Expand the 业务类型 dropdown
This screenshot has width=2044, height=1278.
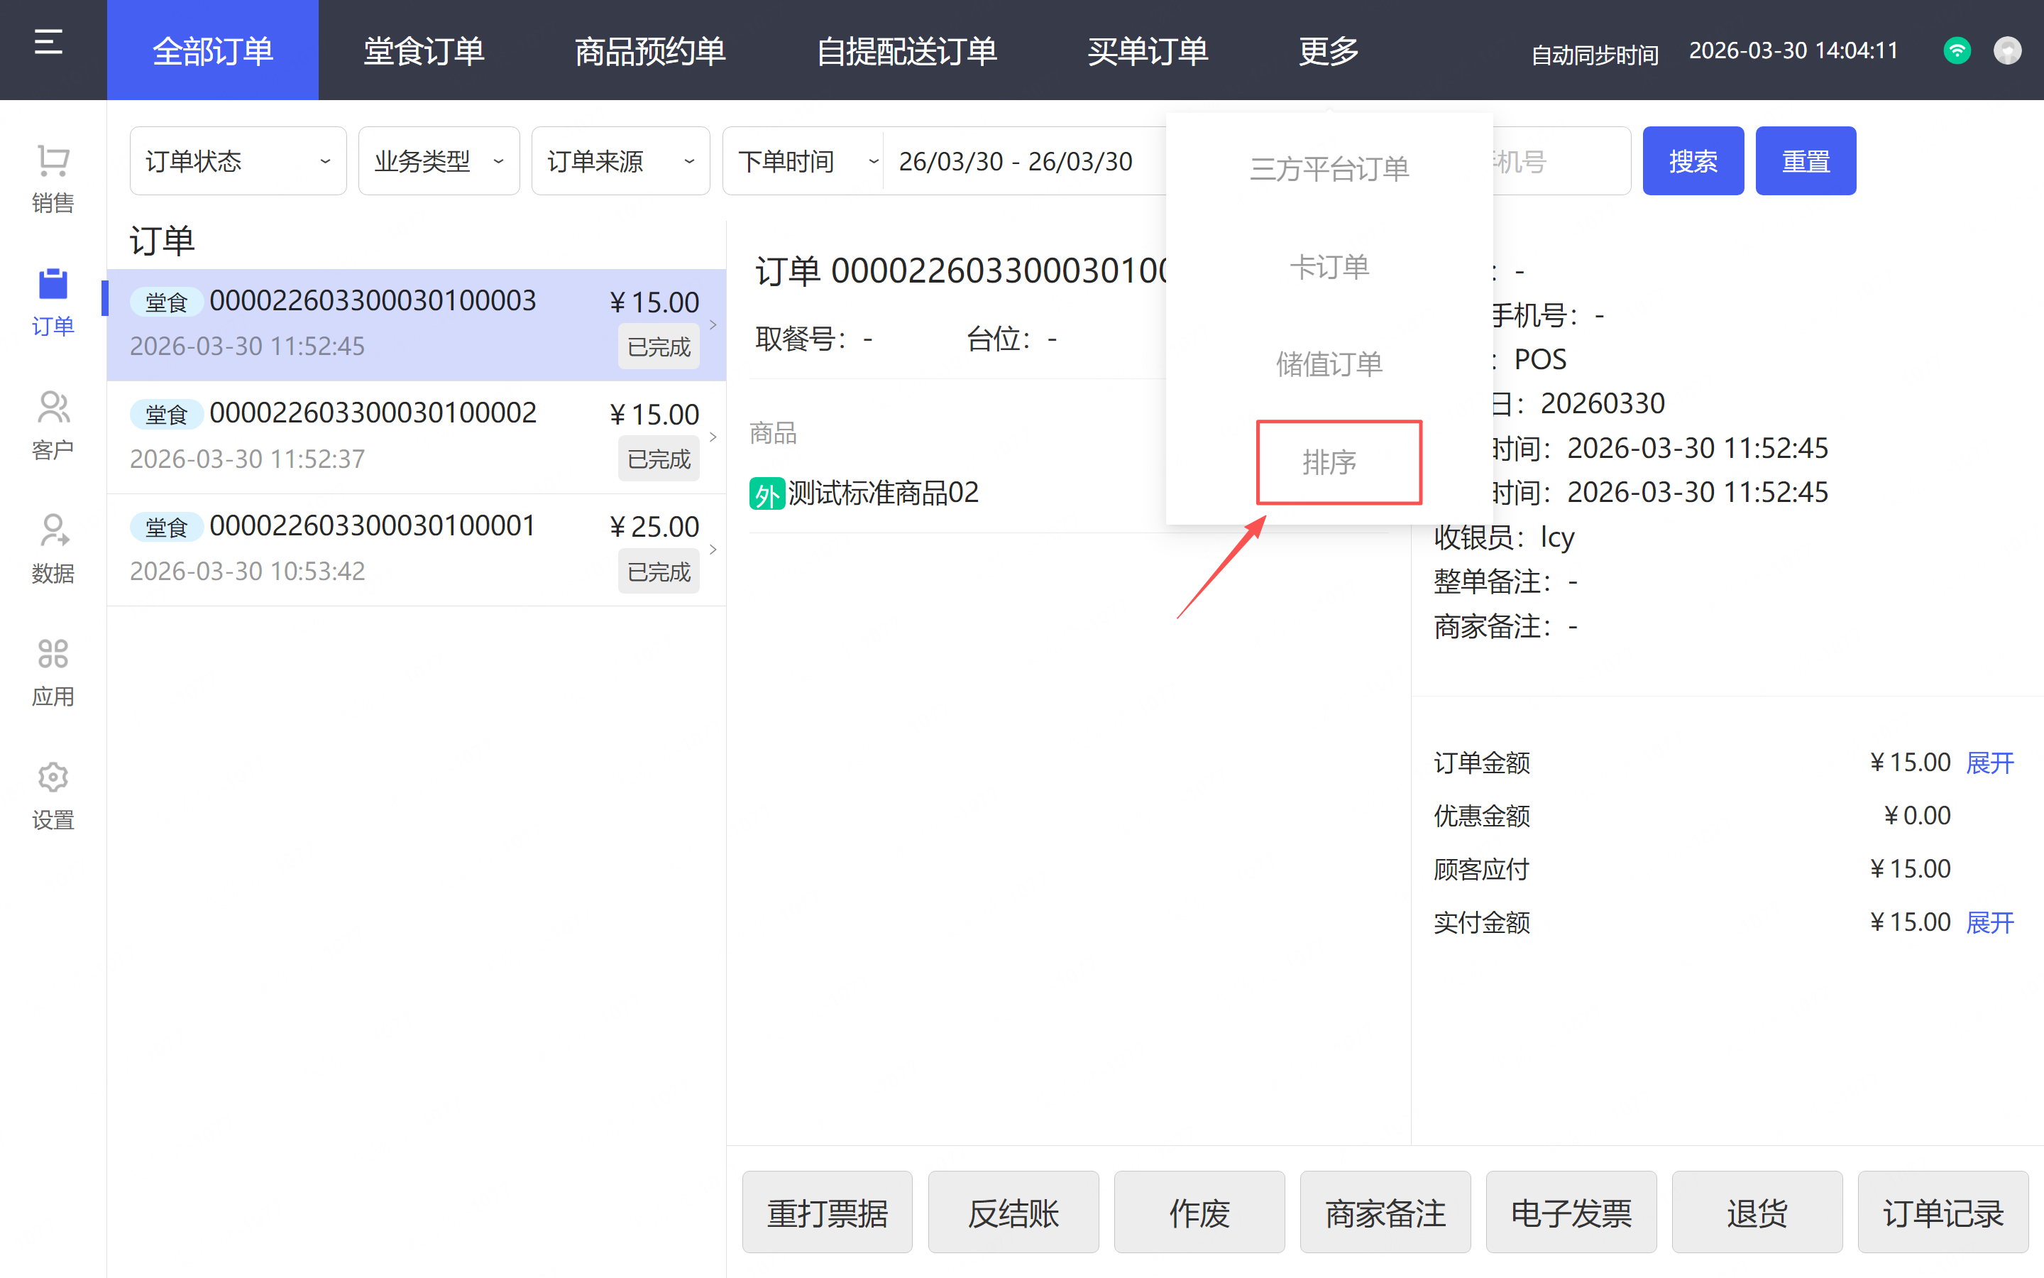(439, 160)
